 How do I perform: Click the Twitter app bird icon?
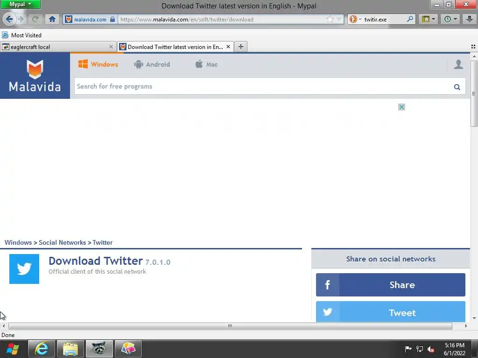click(24, 269)
